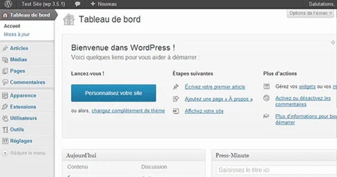Click the Discussion column heading
Image resolution: width=337 pixels, height=177 pixels.
coord(154,167)
